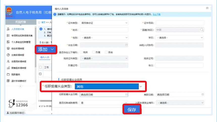Open calendar icon for 离职日期

[x=203, y=94]
